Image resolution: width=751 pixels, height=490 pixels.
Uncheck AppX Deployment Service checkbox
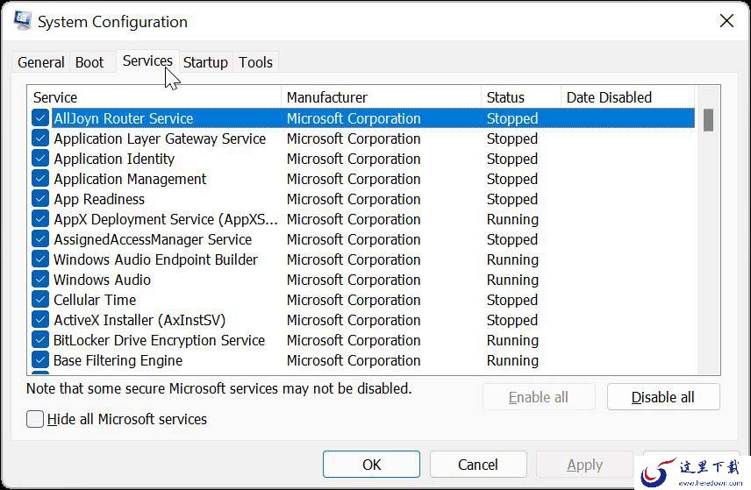tap(40, 218)
